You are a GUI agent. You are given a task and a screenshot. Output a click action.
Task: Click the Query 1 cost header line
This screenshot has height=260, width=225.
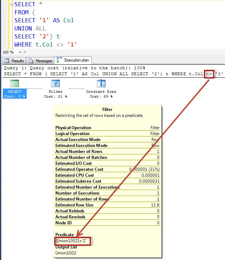(x=74, y=68)
